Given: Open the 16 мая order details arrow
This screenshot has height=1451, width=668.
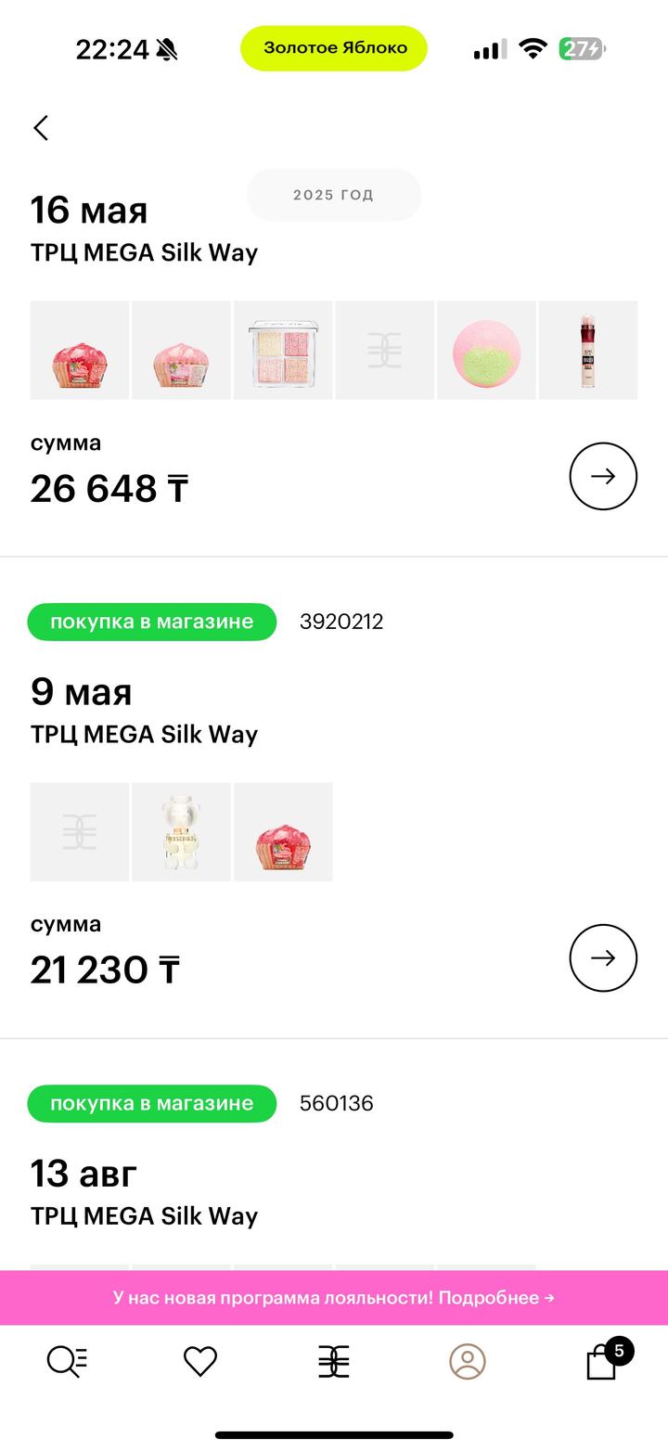Looking at the screenshot, I should tap(603, 476).
